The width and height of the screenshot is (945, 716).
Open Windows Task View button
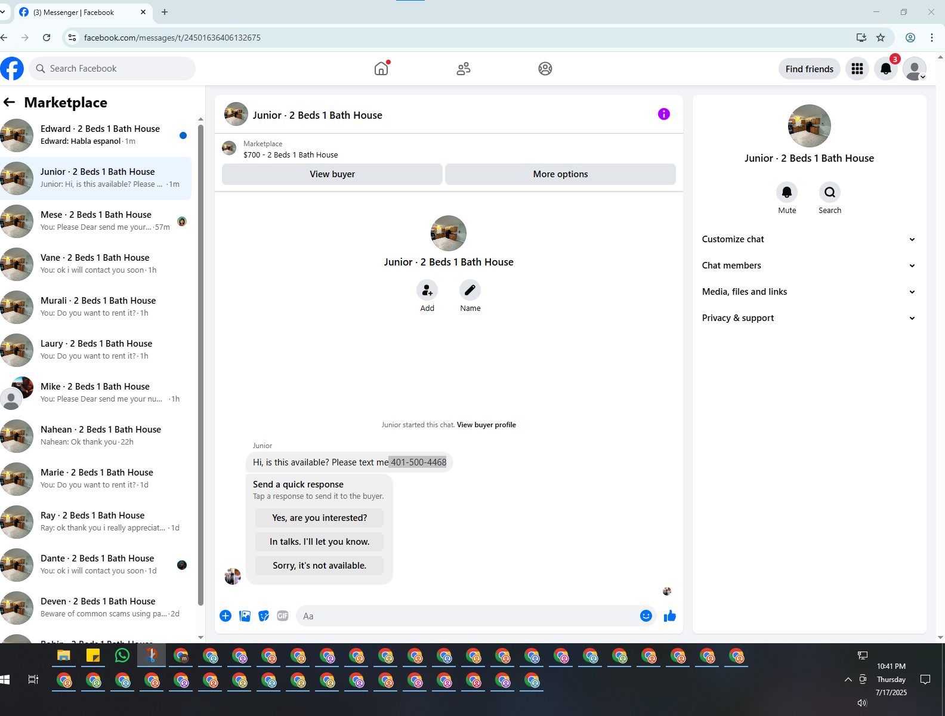point(33,680)
